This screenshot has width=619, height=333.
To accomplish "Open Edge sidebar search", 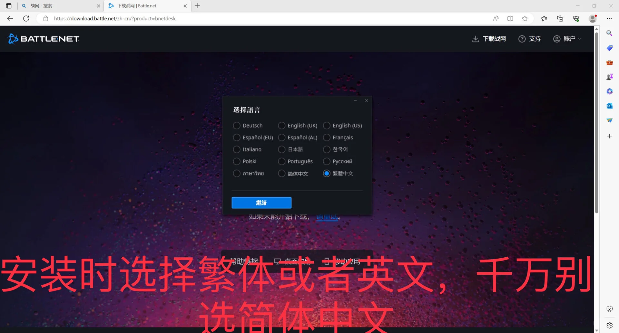I will (609, 33).
